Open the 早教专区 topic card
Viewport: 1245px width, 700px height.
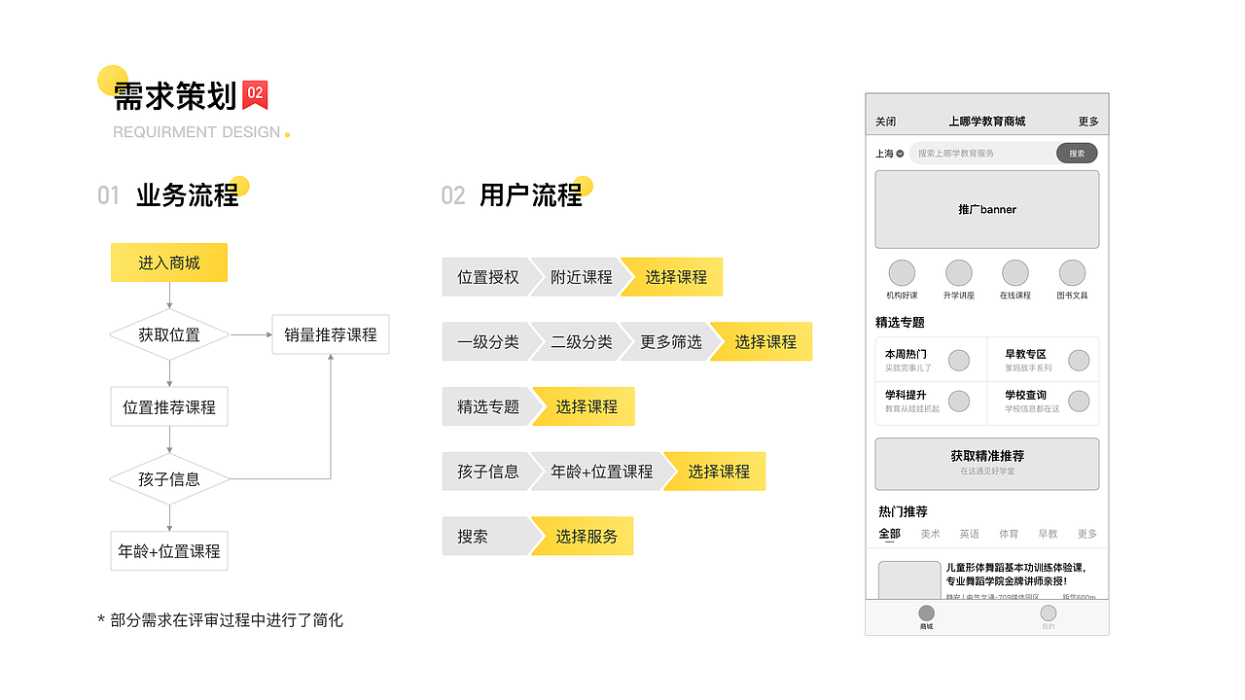[1044, 360]
